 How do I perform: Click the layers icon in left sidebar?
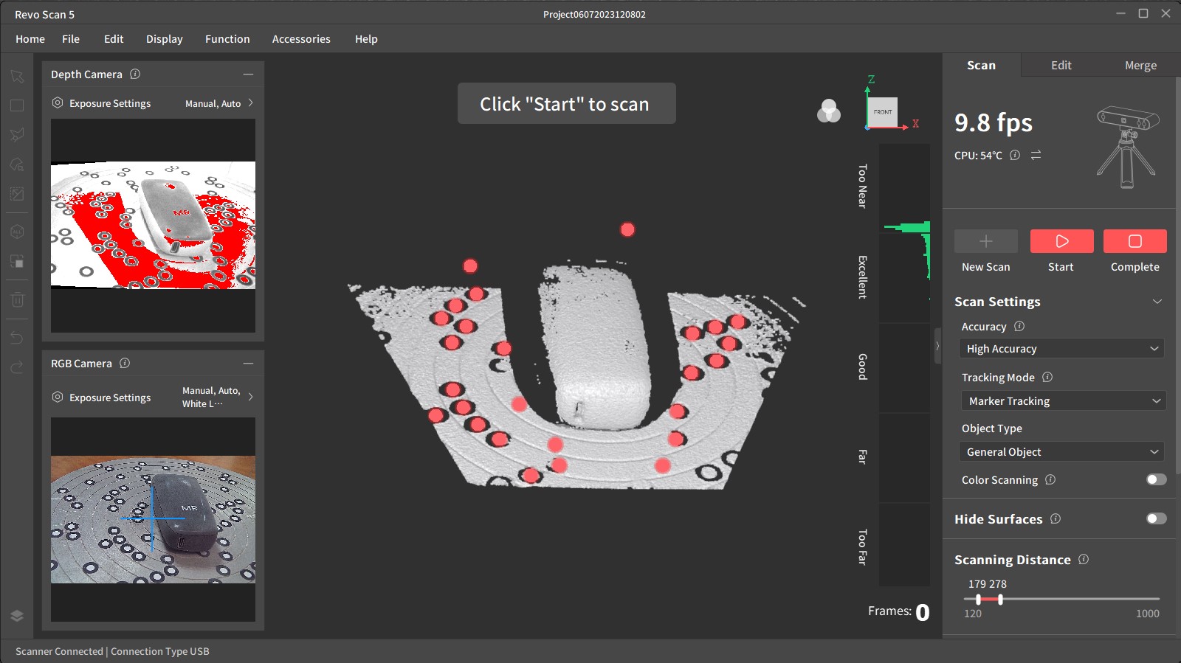17,616
